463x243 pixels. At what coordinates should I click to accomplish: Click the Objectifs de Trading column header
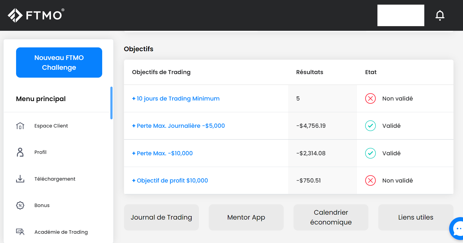(161, 72)
